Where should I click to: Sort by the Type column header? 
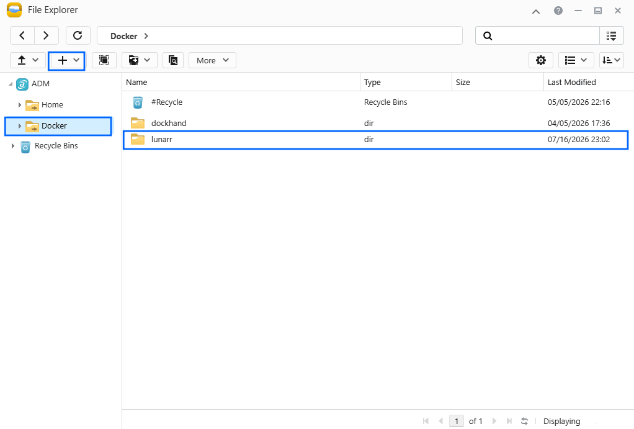[x=406, y=82]
